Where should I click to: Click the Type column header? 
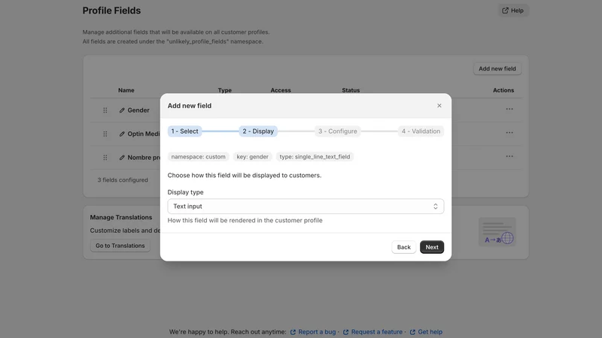[224, 90]
